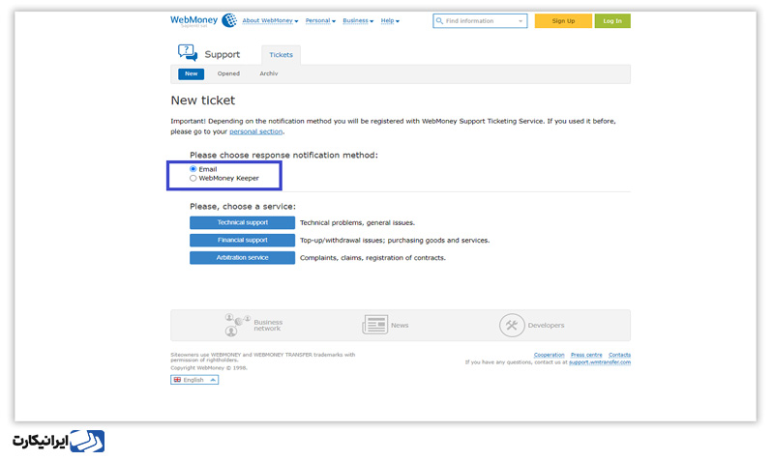Image resolution: width=774 pixels, height=461 pixels.
Task: Click the New ticket heading
Action: click(x=203, y=101)
